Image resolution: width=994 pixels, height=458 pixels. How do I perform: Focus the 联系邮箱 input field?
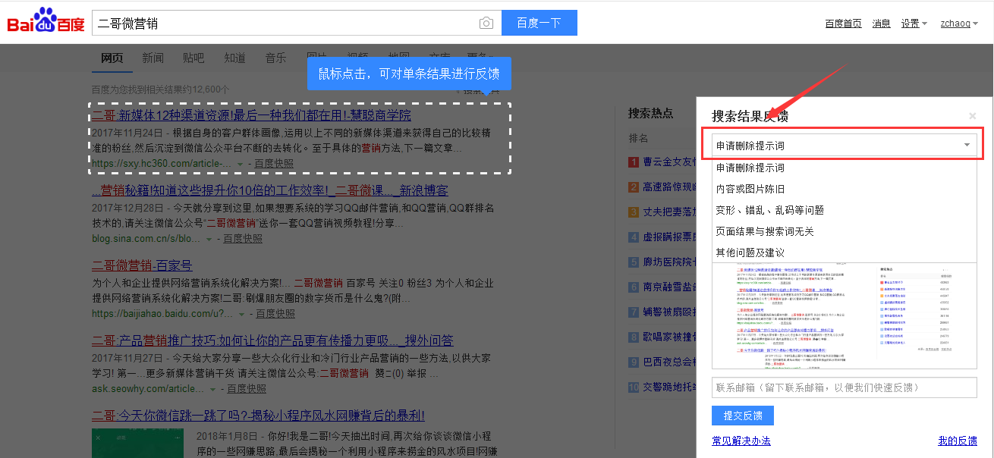point(845,387)
